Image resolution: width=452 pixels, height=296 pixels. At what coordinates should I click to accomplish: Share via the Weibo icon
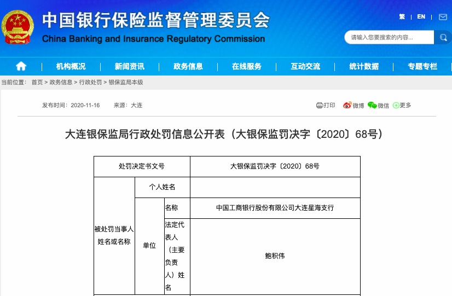[x=347, y=105]
